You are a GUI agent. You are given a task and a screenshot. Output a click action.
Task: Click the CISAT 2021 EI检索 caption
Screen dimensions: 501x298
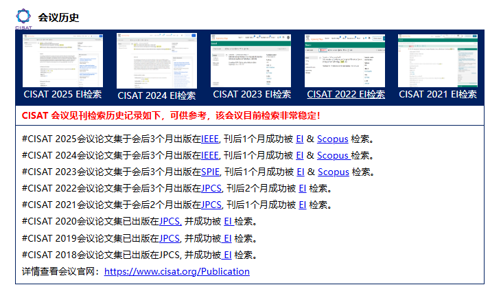click(438, 94)
